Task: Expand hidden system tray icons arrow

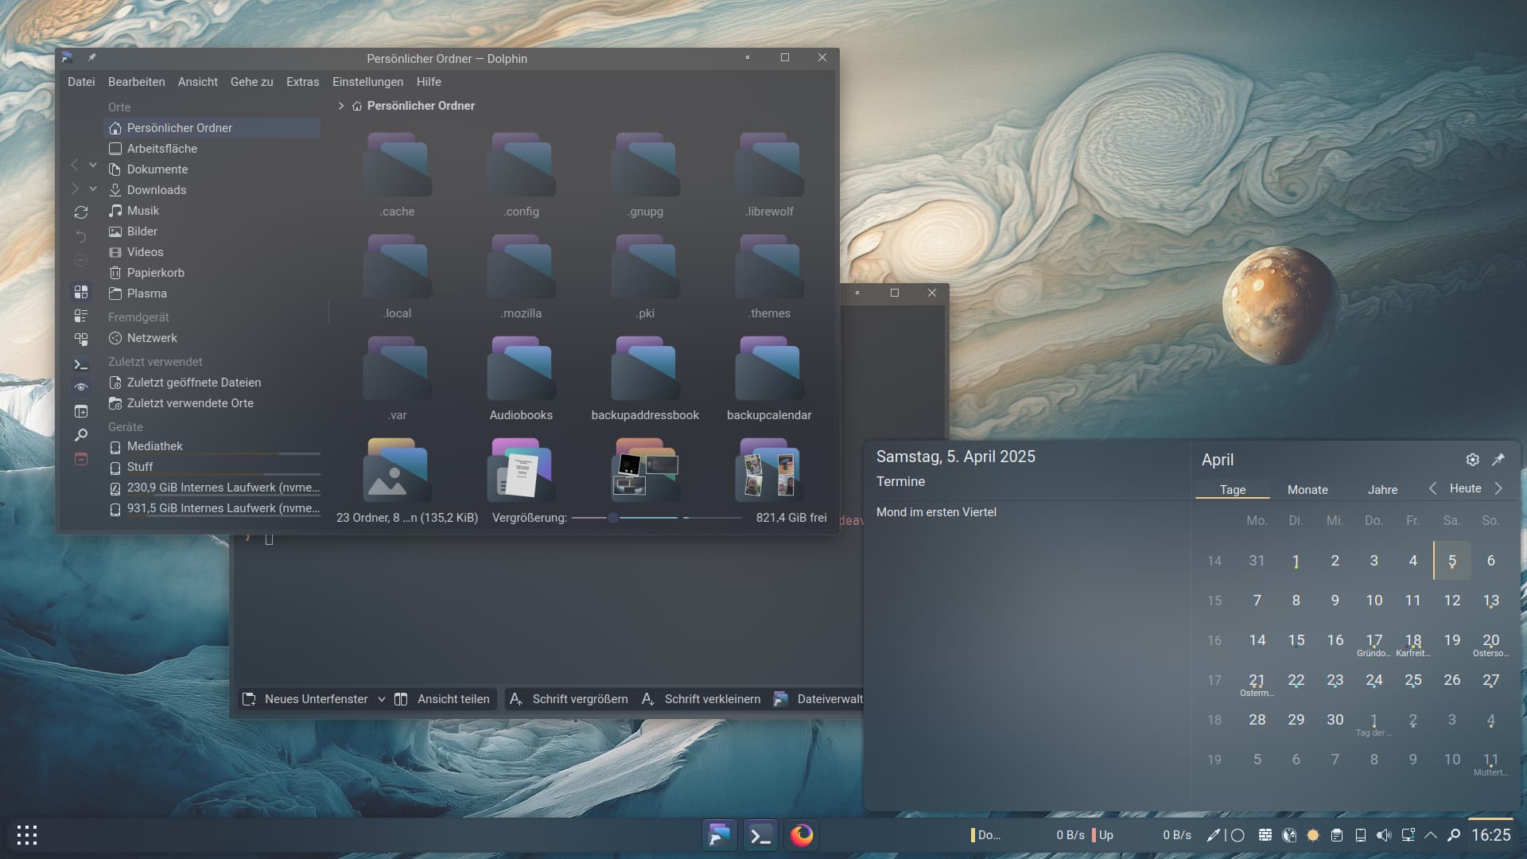Action: [1431, 835]
